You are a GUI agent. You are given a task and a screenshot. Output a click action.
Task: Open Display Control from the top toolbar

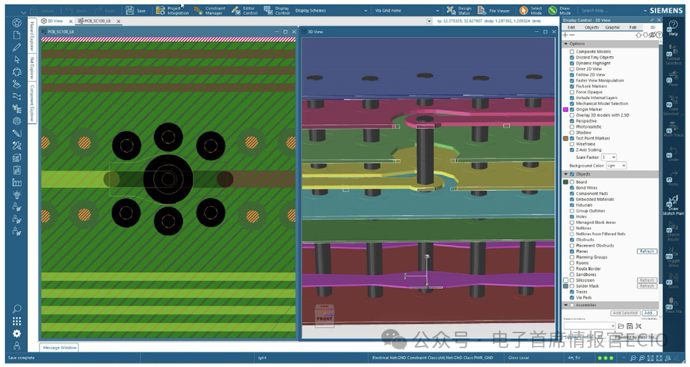[277, 10]
